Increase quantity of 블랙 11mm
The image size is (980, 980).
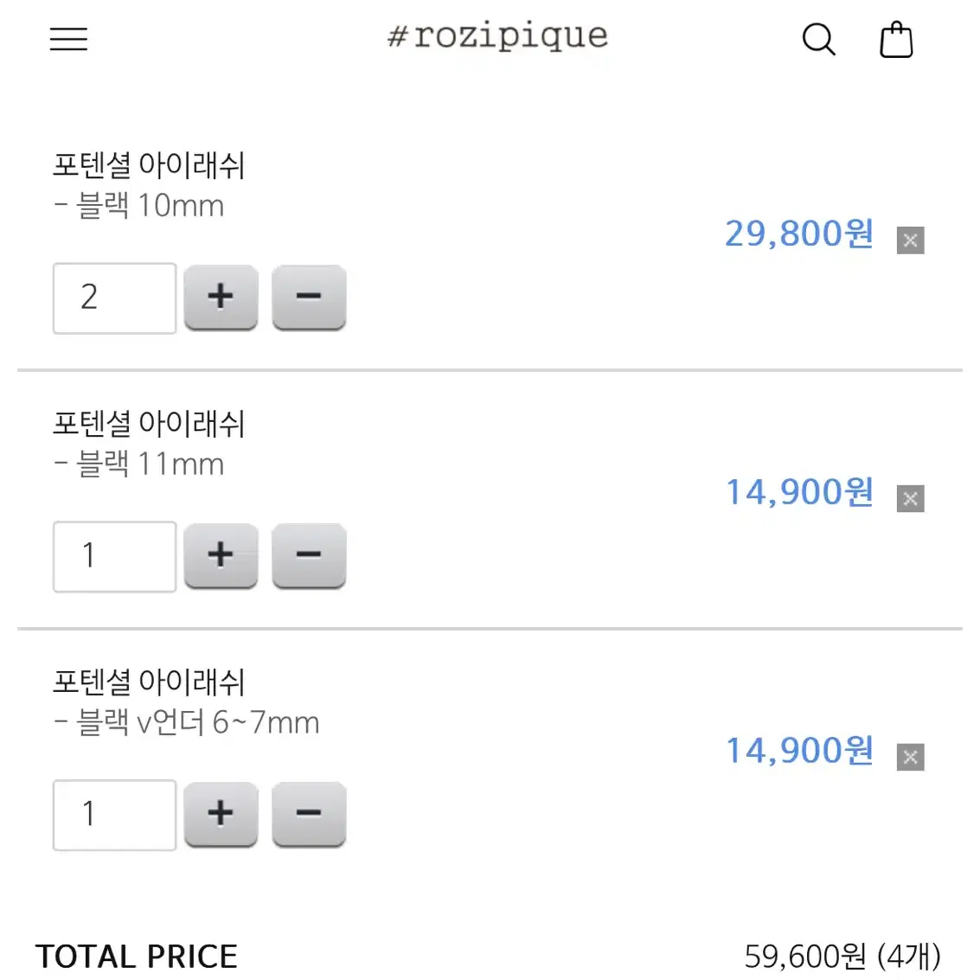[x=221, y=555]
